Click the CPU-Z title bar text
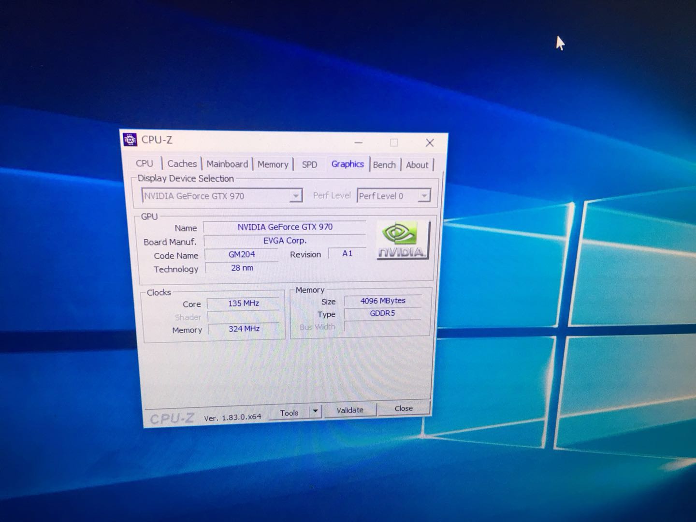Screen dimensions: 696x522 157,140
